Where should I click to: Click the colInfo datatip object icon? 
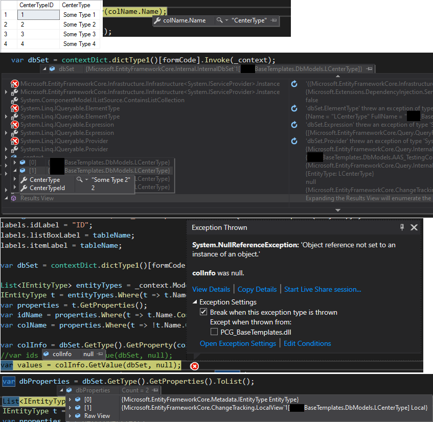coord(46,354)
